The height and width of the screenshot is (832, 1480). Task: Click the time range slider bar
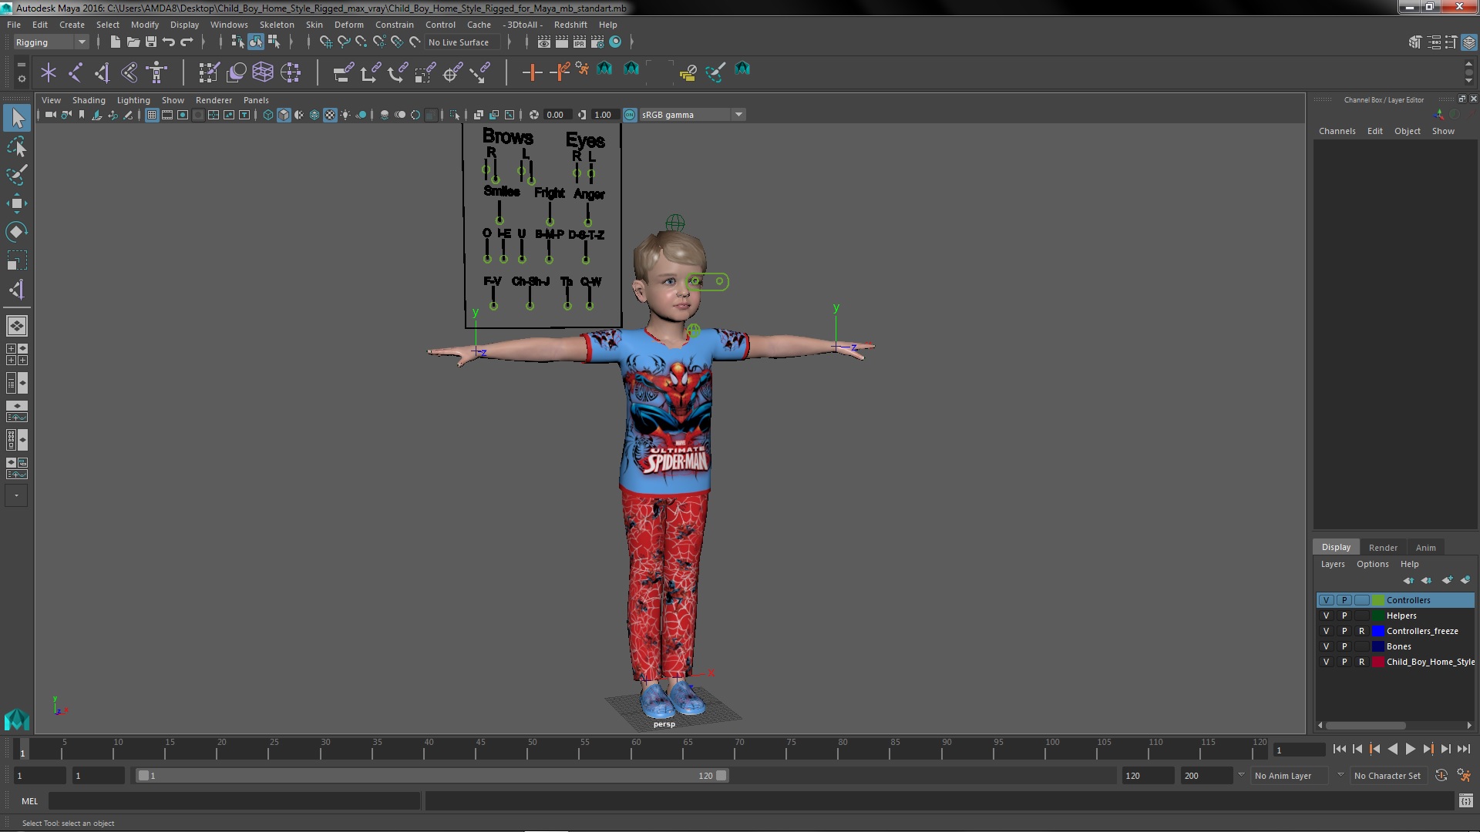click(432, 776)
